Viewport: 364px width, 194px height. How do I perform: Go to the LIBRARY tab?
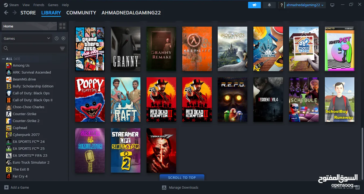coord(51,13)
